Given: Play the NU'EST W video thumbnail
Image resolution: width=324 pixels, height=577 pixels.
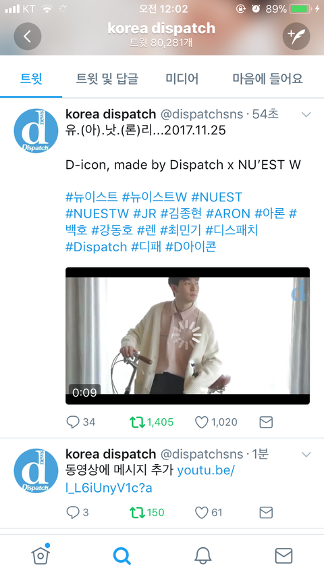Looking at the screenshot, I should [188, 336].
